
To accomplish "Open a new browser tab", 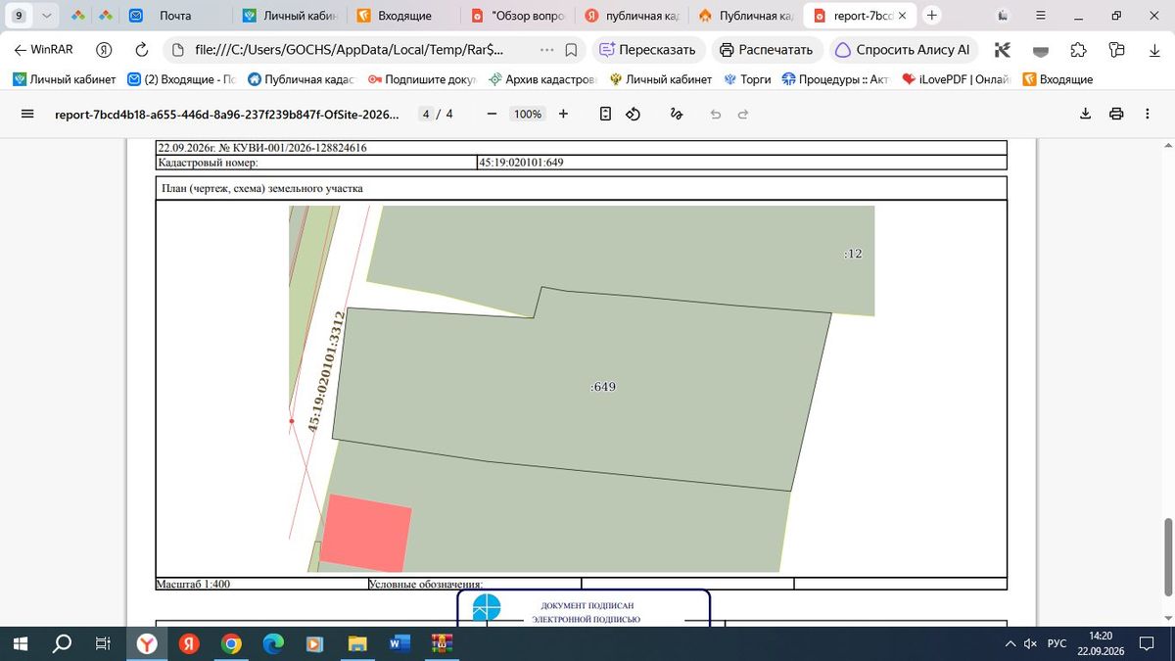I will (932, 16).
